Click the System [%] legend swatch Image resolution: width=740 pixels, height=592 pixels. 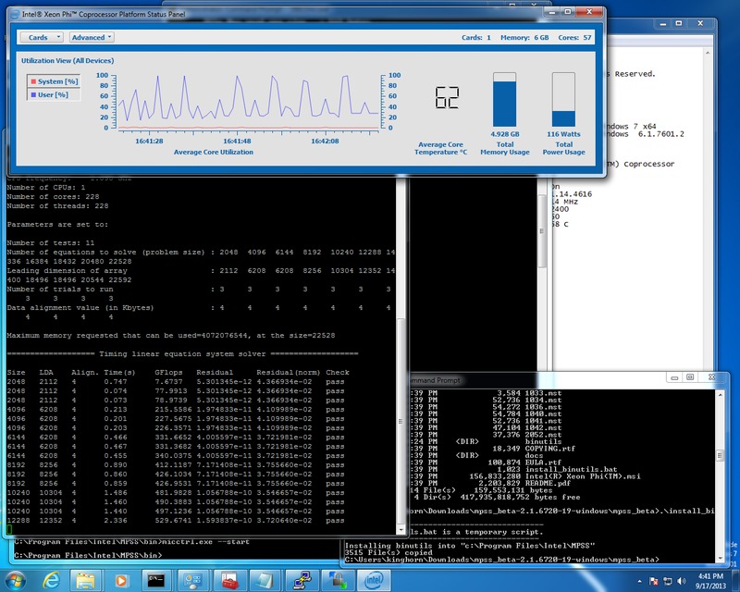click(x=34, y=81)
